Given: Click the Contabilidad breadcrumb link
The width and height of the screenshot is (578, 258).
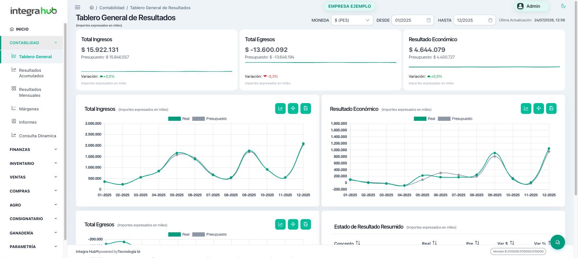Looking at the screenshot, I should click(112, 8).
